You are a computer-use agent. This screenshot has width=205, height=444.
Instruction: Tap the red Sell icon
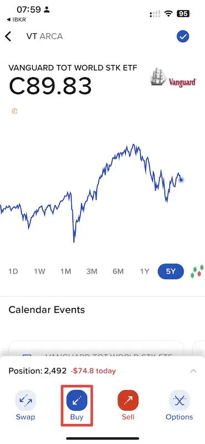128,400
